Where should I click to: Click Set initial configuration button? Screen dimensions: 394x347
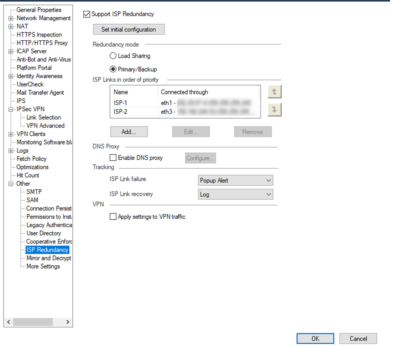click(x=129, y=29)
